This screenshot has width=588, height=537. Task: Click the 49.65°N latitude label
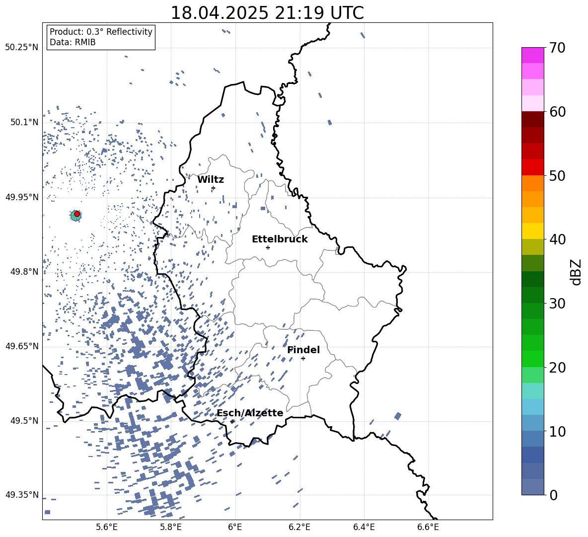(22, 346)
